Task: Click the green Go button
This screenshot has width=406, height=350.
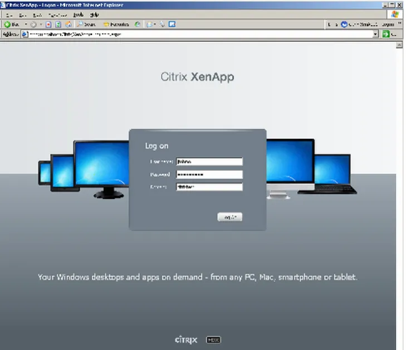Action: click(x=386, y=34)
